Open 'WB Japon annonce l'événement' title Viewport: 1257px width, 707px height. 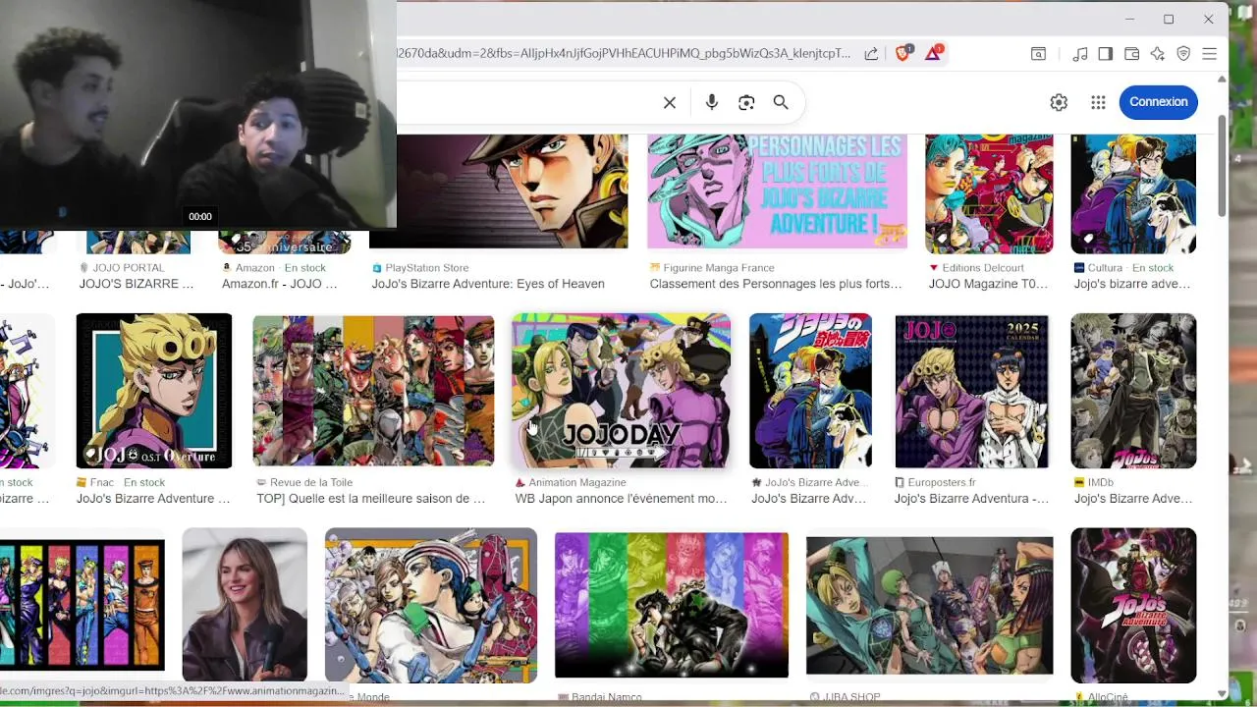622,499
